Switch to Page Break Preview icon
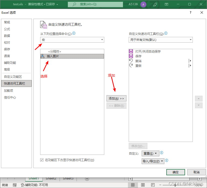 click(x=153, y=185)
